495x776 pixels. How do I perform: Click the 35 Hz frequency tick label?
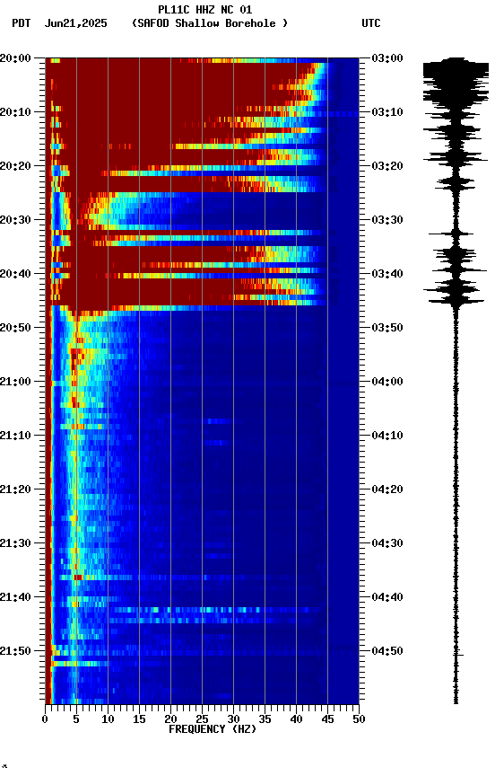[265, 719]
